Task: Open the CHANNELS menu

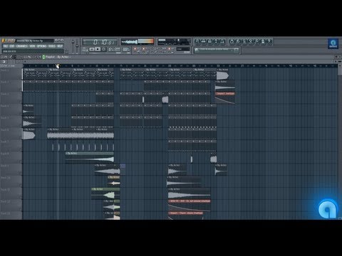Action: coord(22,46)
